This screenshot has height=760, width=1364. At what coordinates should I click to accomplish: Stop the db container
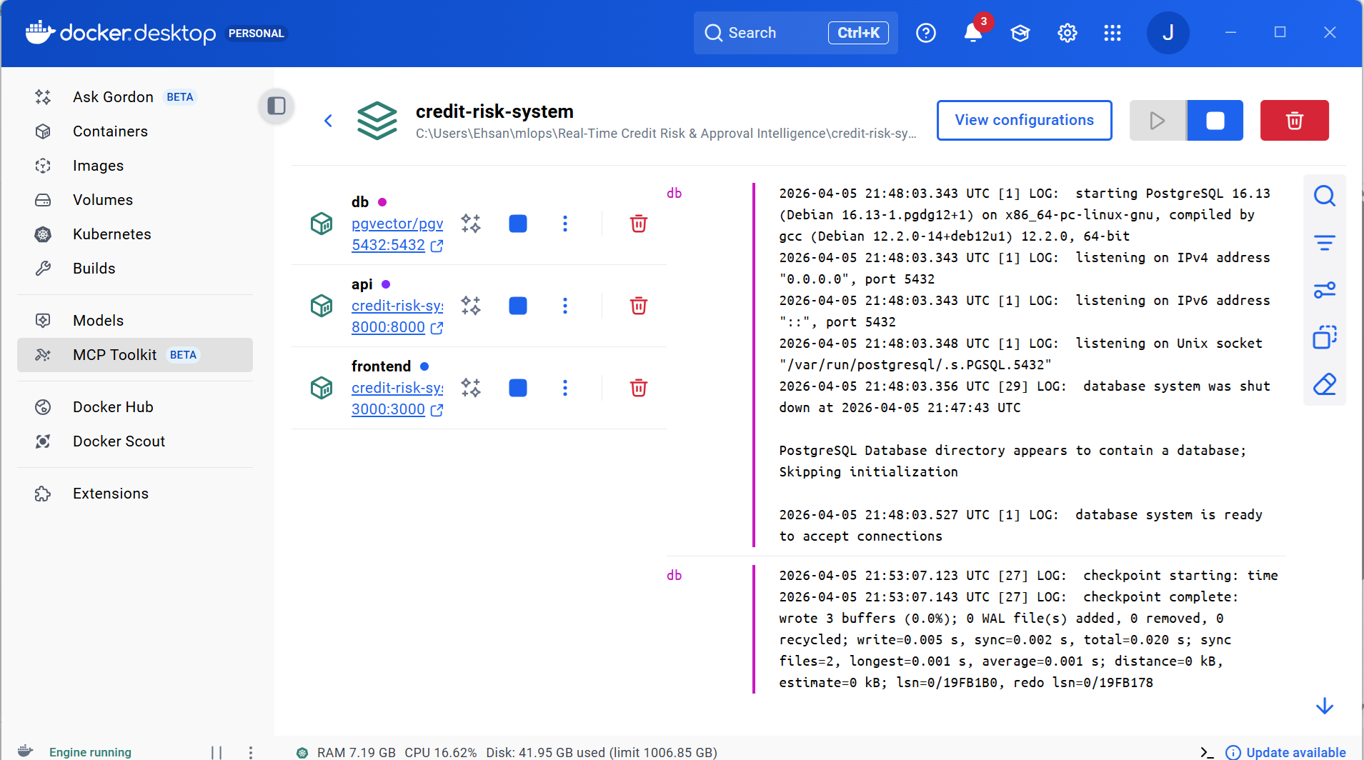pyautogui.click(x=517, y=224)
